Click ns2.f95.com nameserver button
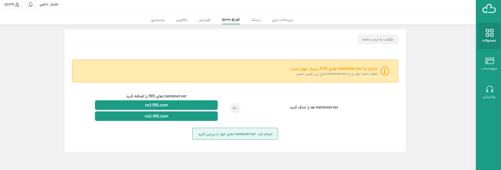 click(156, 116)
